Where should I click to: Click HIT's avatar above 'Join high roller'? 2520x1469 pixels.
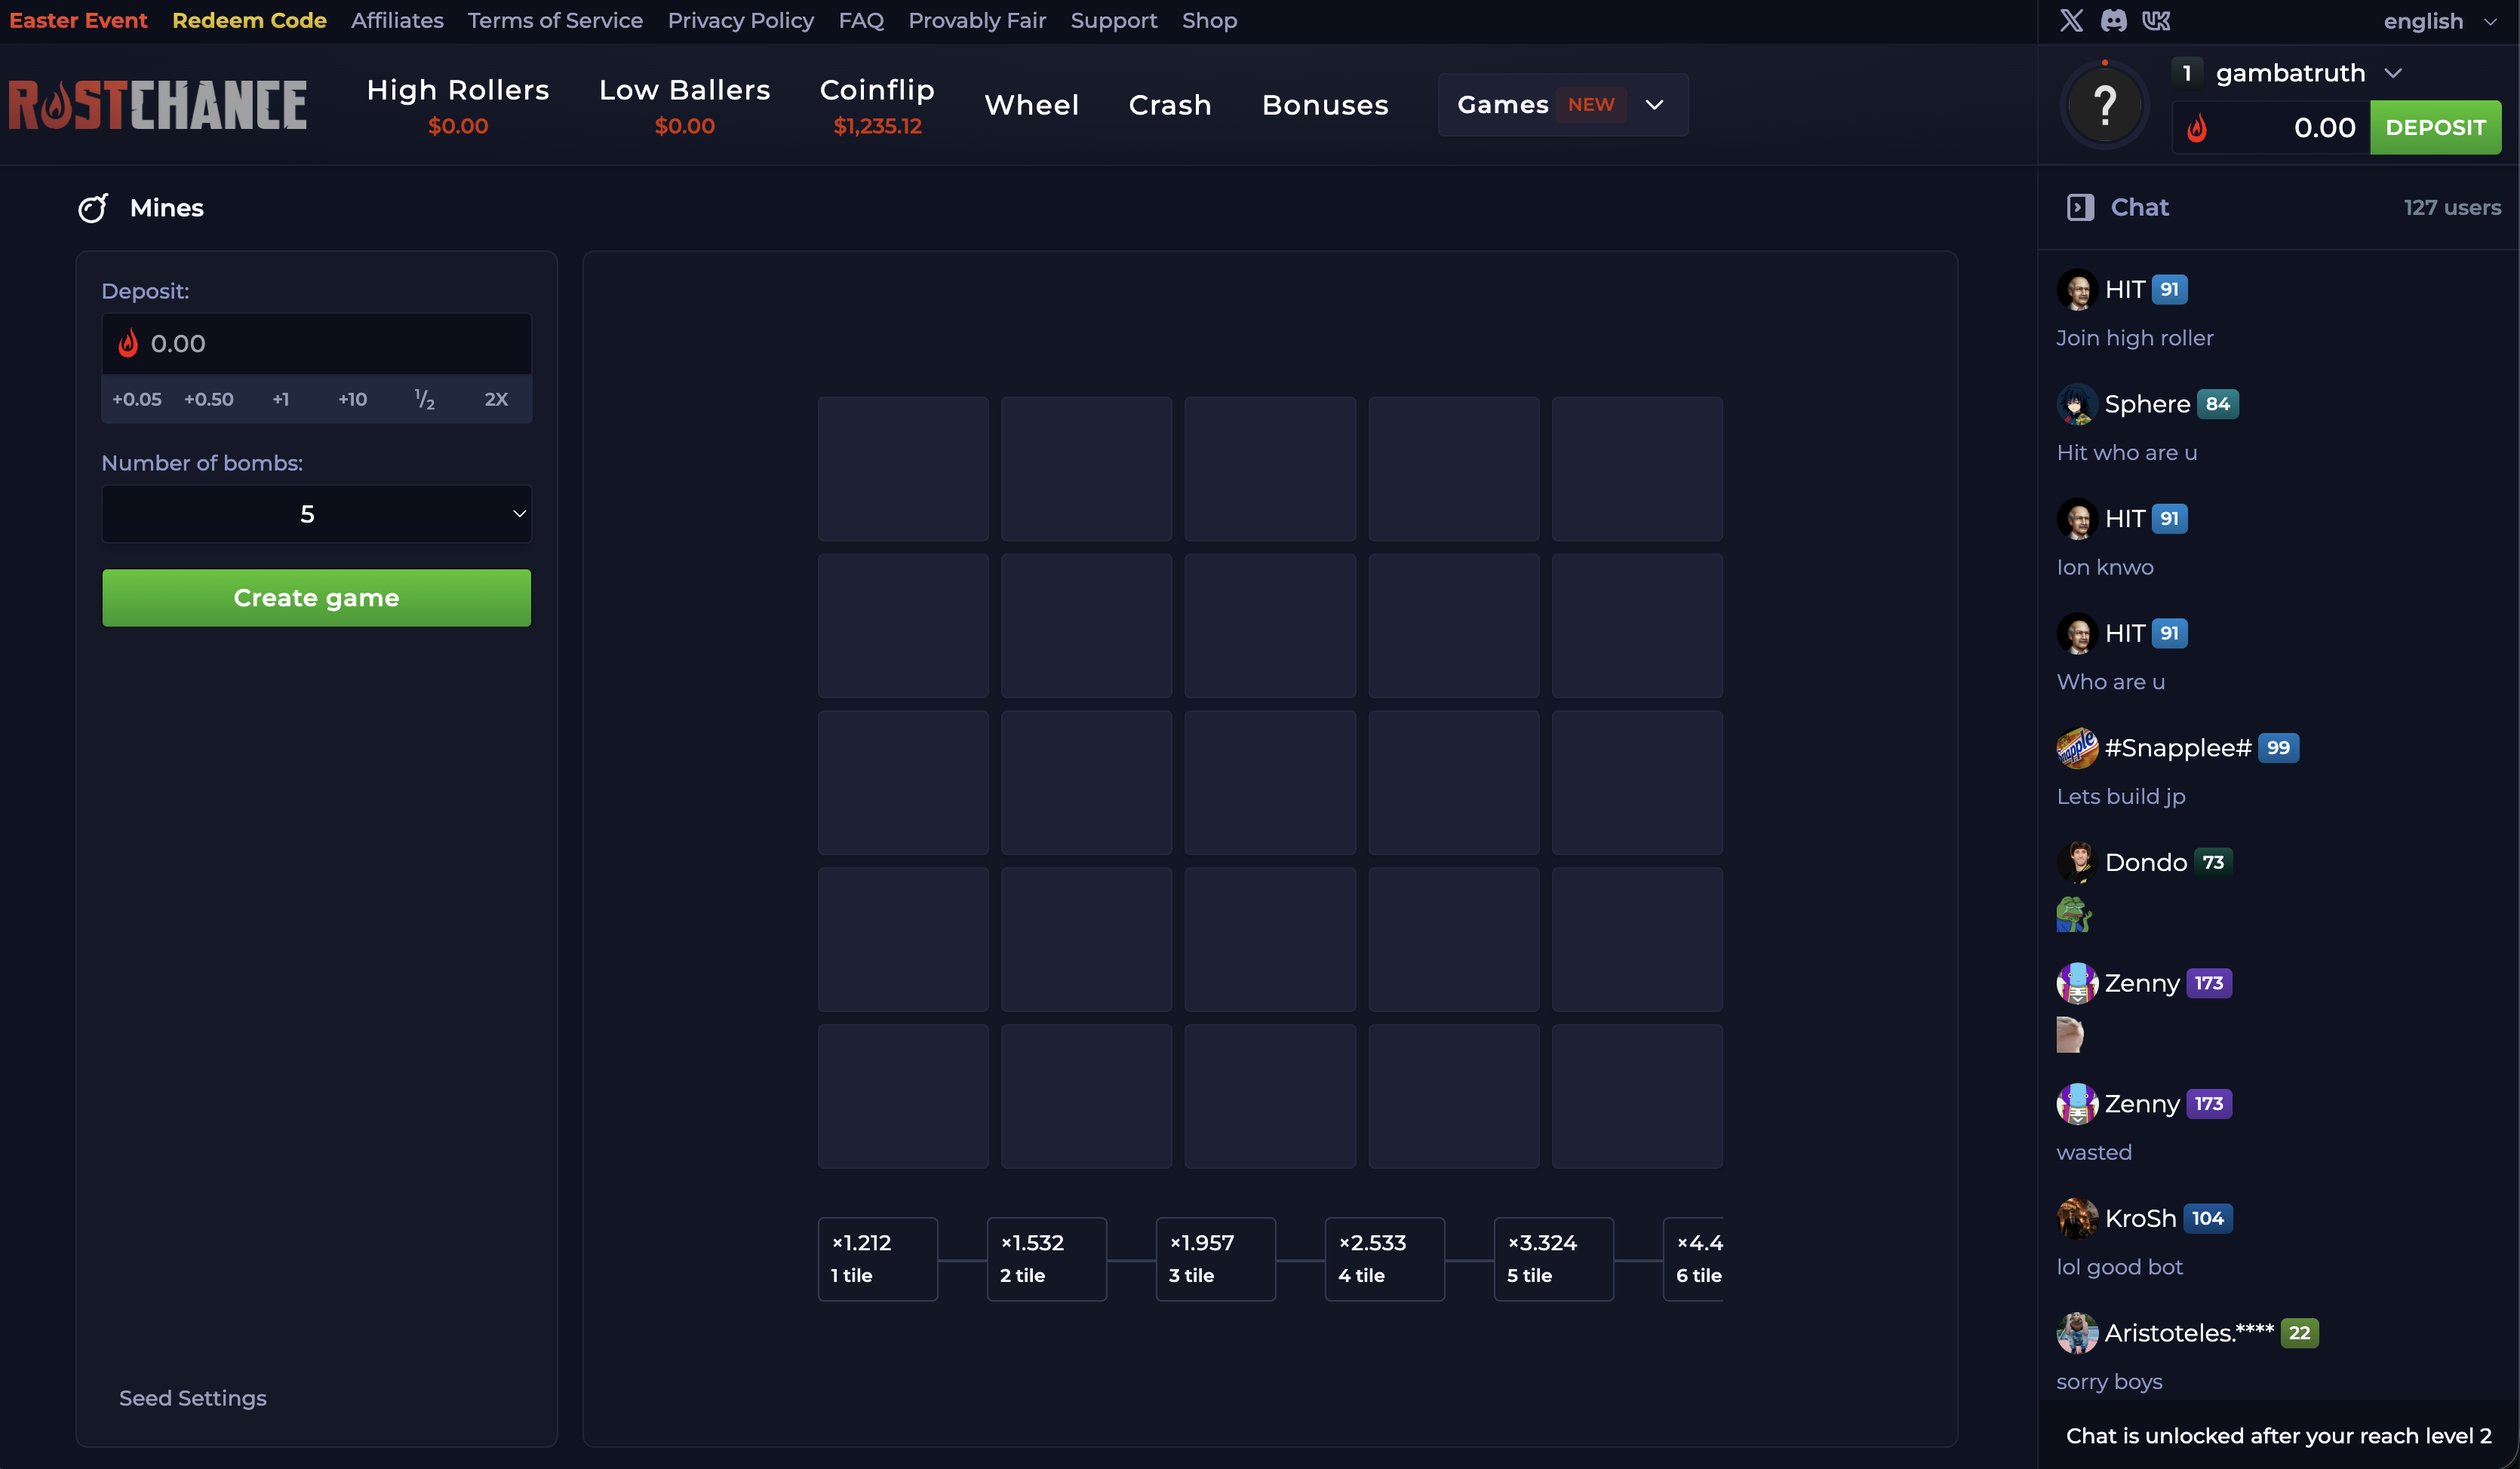coord(2077,290)
